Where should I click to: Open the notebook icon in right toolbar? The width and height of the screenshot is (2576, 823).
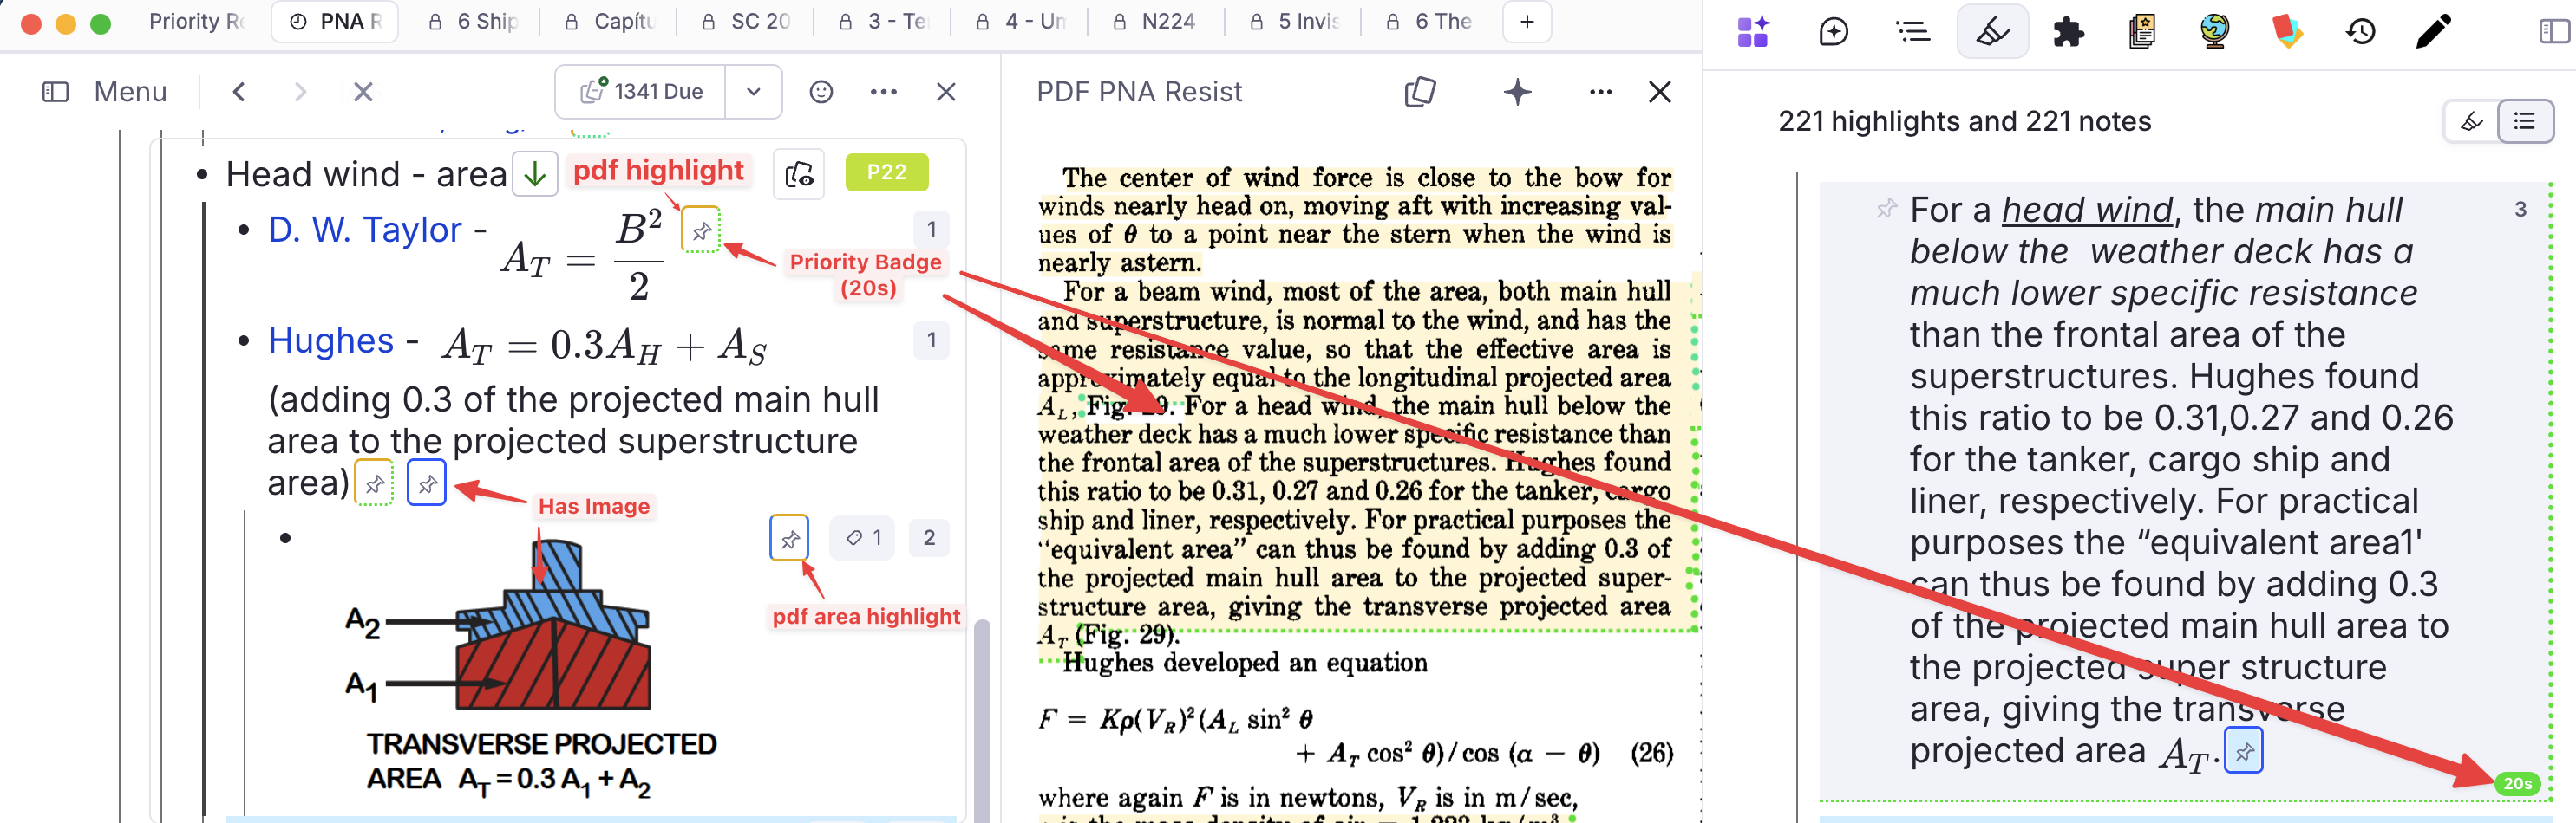2141,32
